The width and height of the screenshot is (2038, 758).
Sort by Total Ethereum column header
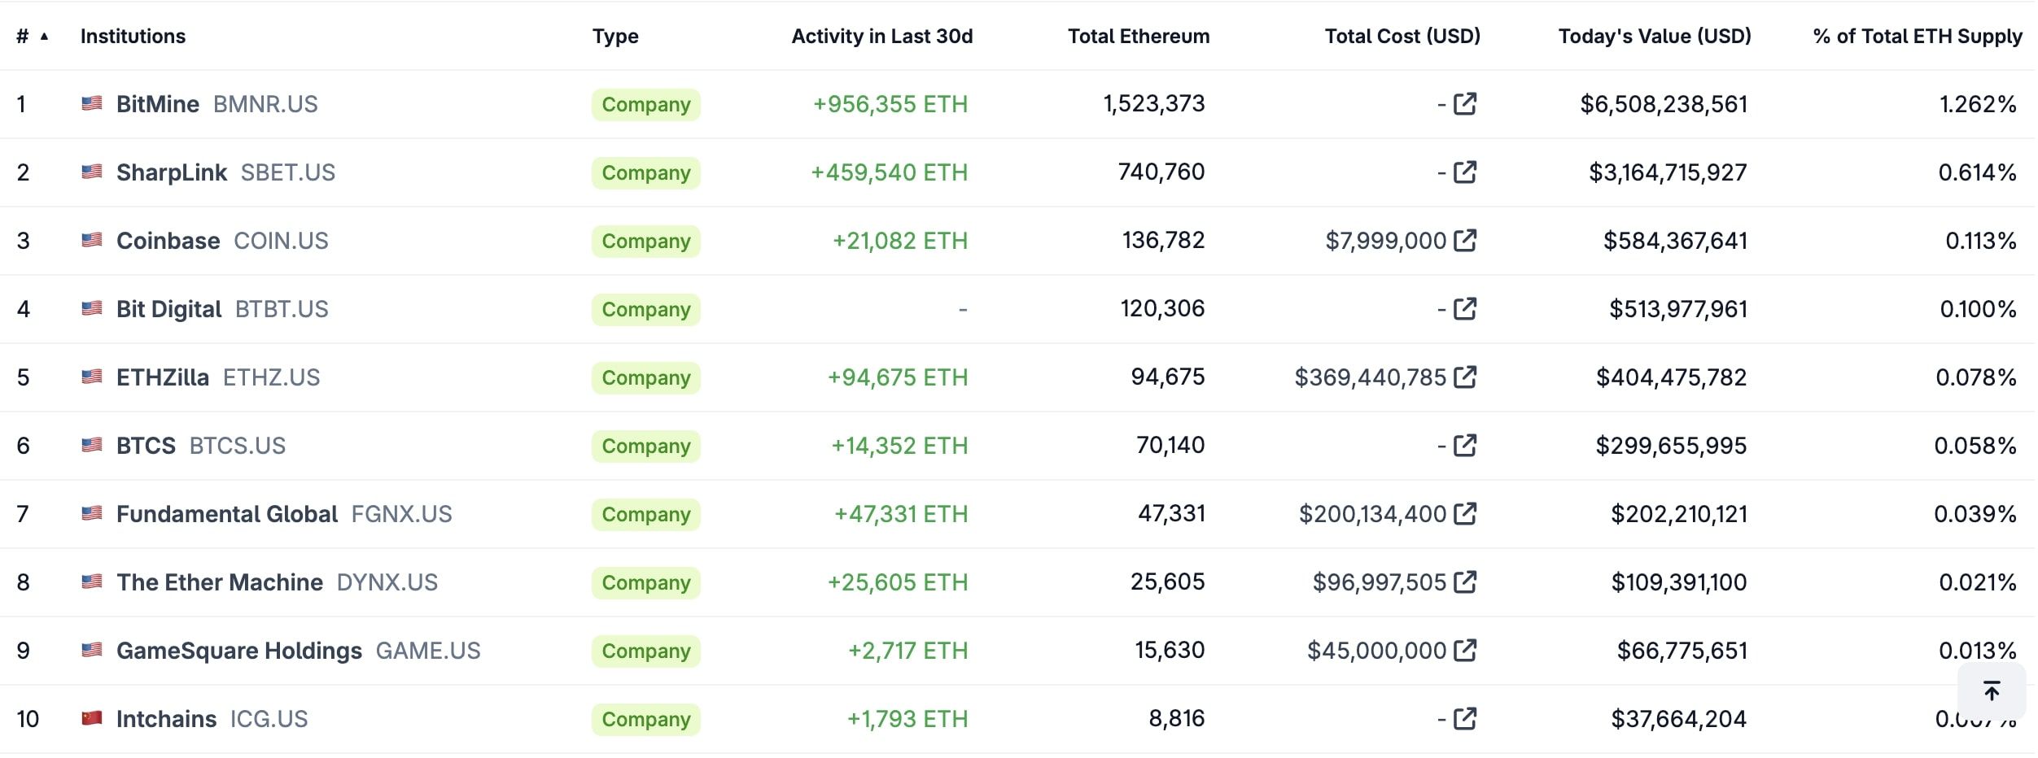tap(1138, 37)
